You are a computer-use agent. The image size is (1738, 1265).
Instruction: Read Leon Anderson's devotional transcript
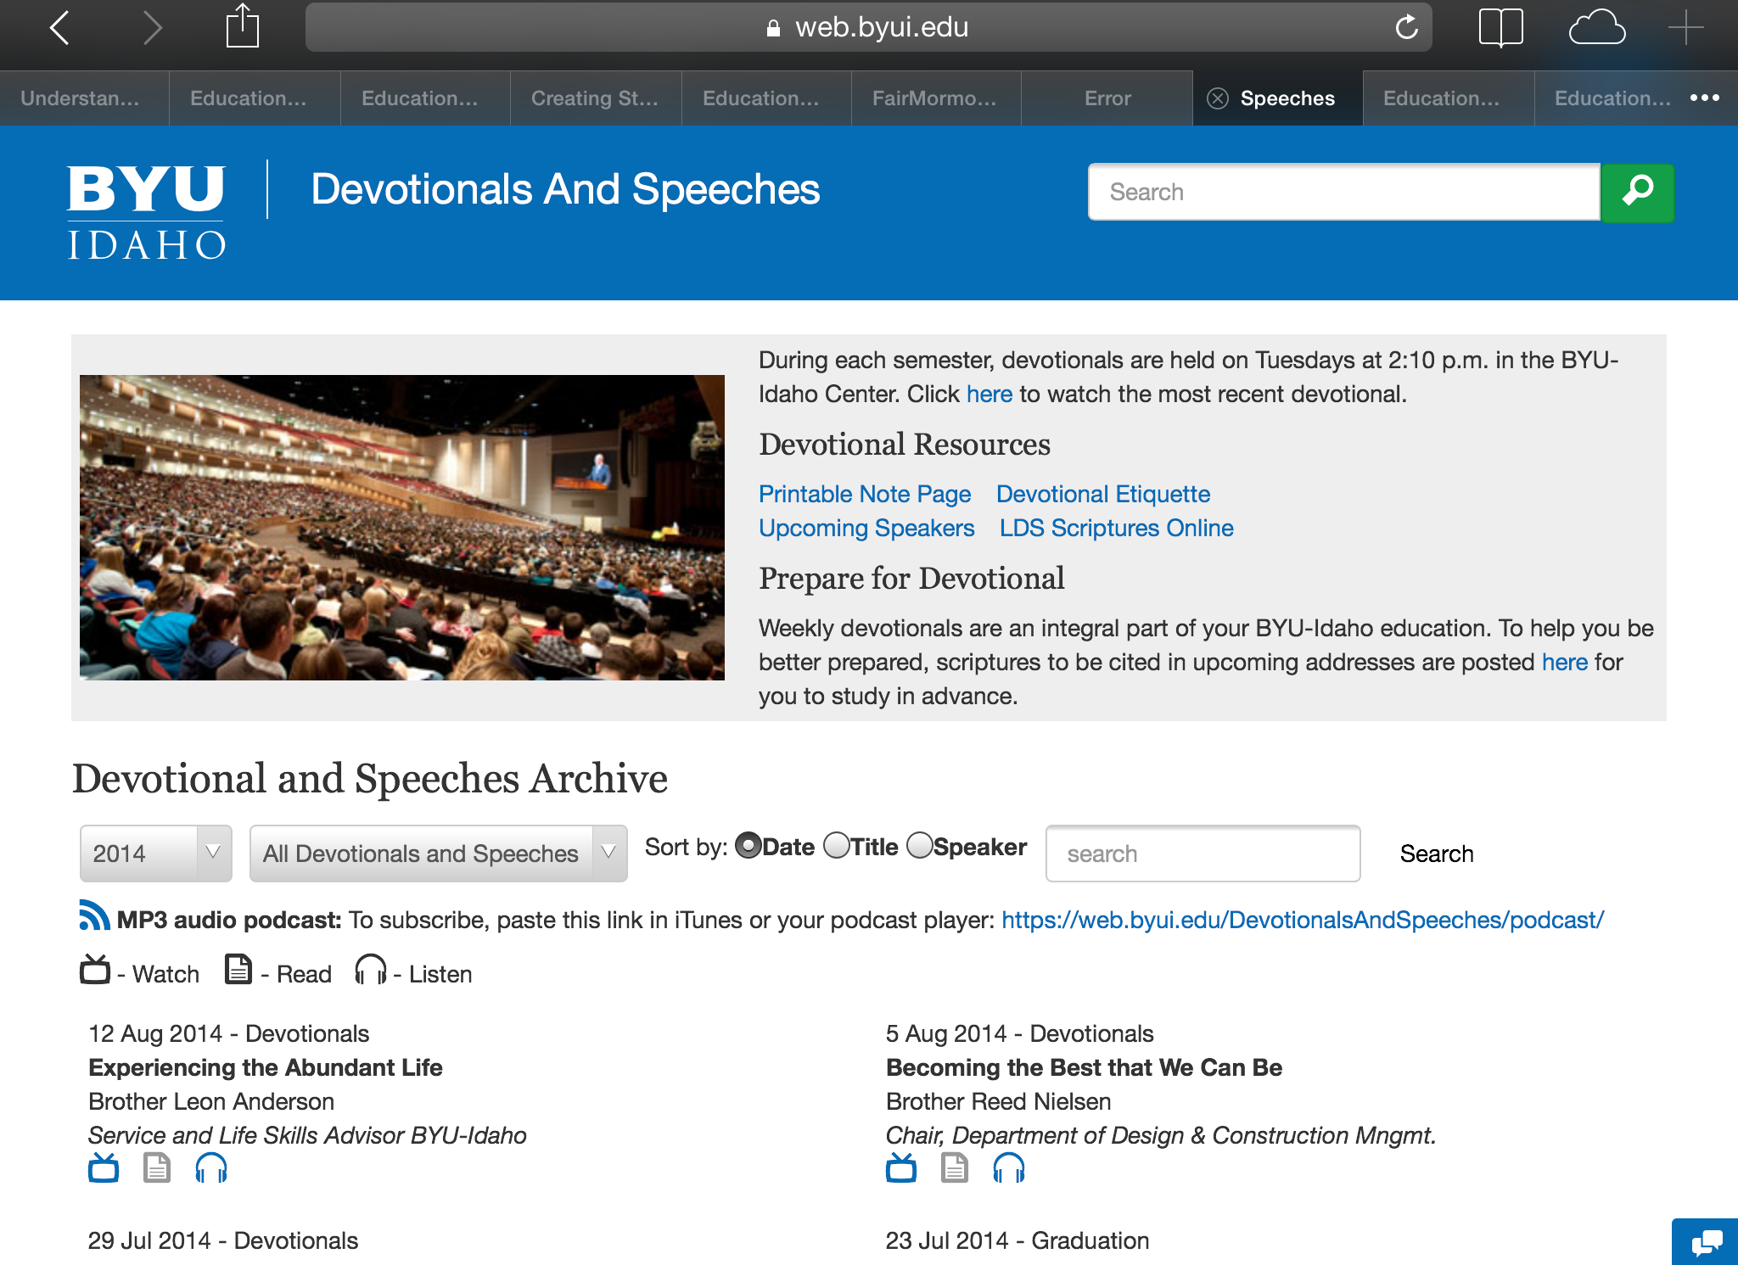pos(157,1168)
